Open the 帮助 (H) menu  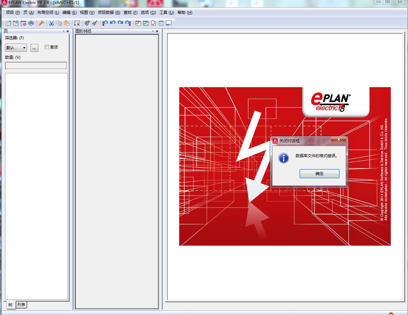(x=185, y=13)
